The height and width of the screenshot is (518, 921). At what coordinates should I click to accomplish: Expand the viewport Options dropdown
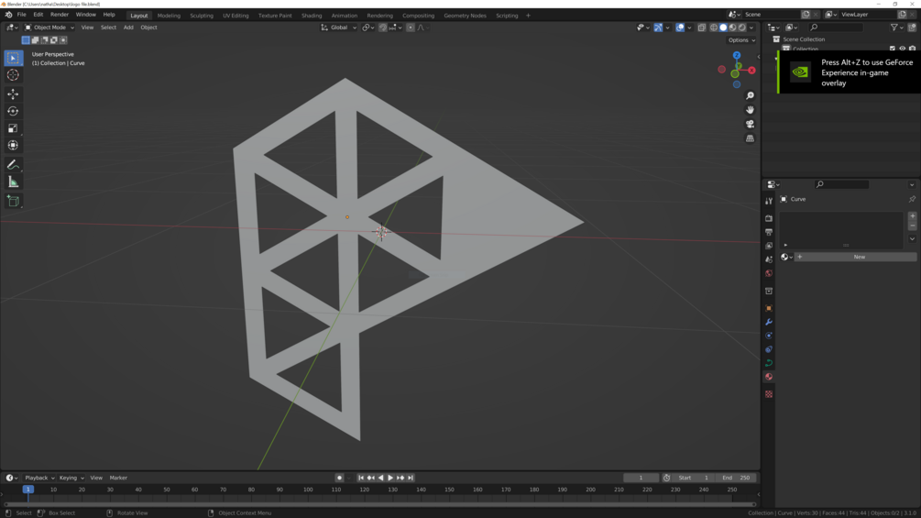coord(741,40)
